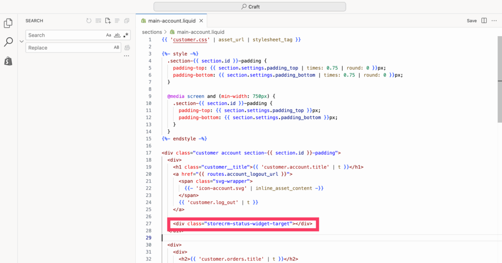Image resolution: width=502 pixels, height=263 pixels.
Task: Click the Replace All icon
Action: click(x=127, y=48)
